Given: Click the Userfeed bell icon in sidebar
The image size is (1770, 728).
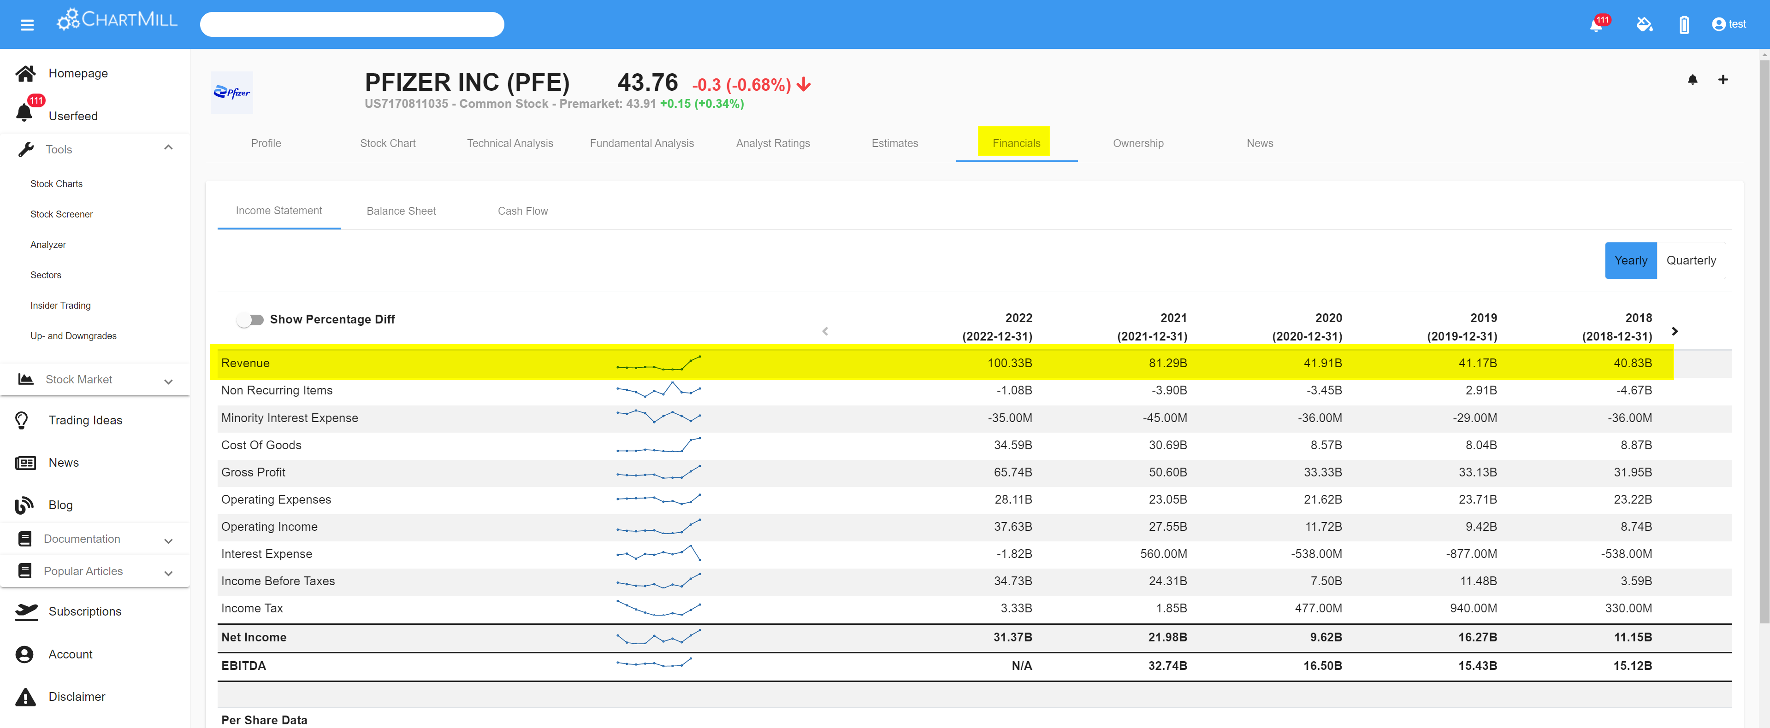Looking at the screenshot, I should (x=25, y=113).
